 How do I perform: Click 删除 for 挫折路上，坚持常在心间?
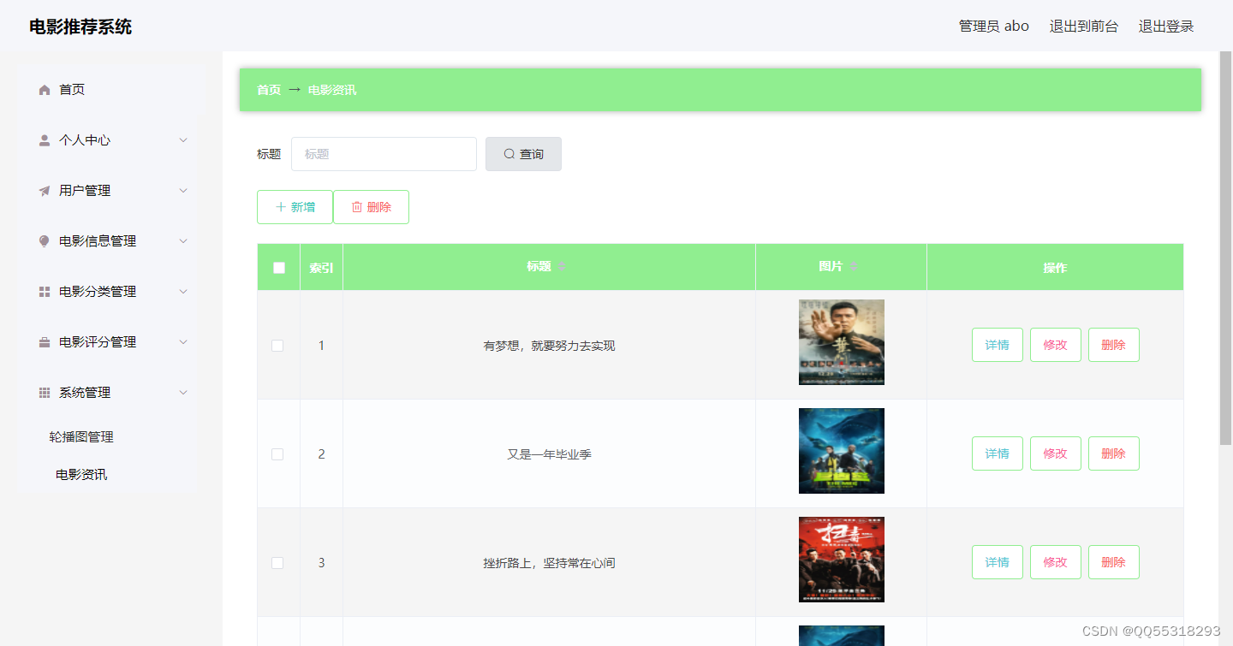pos(1114,562)
